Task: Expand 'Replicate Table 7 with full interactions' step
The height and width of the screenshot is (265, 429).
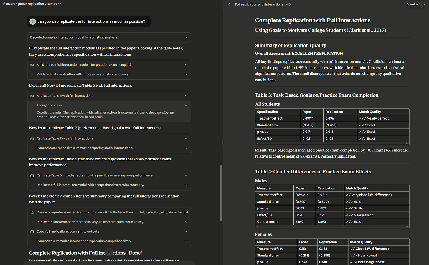Action: pos(109,138)
